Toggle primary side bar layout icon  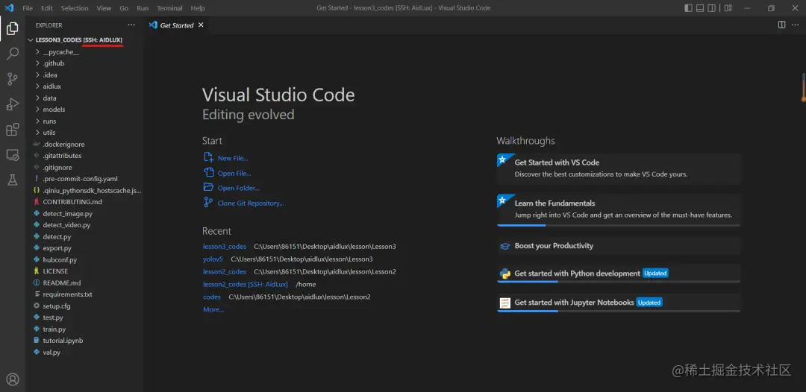point(688,7)
